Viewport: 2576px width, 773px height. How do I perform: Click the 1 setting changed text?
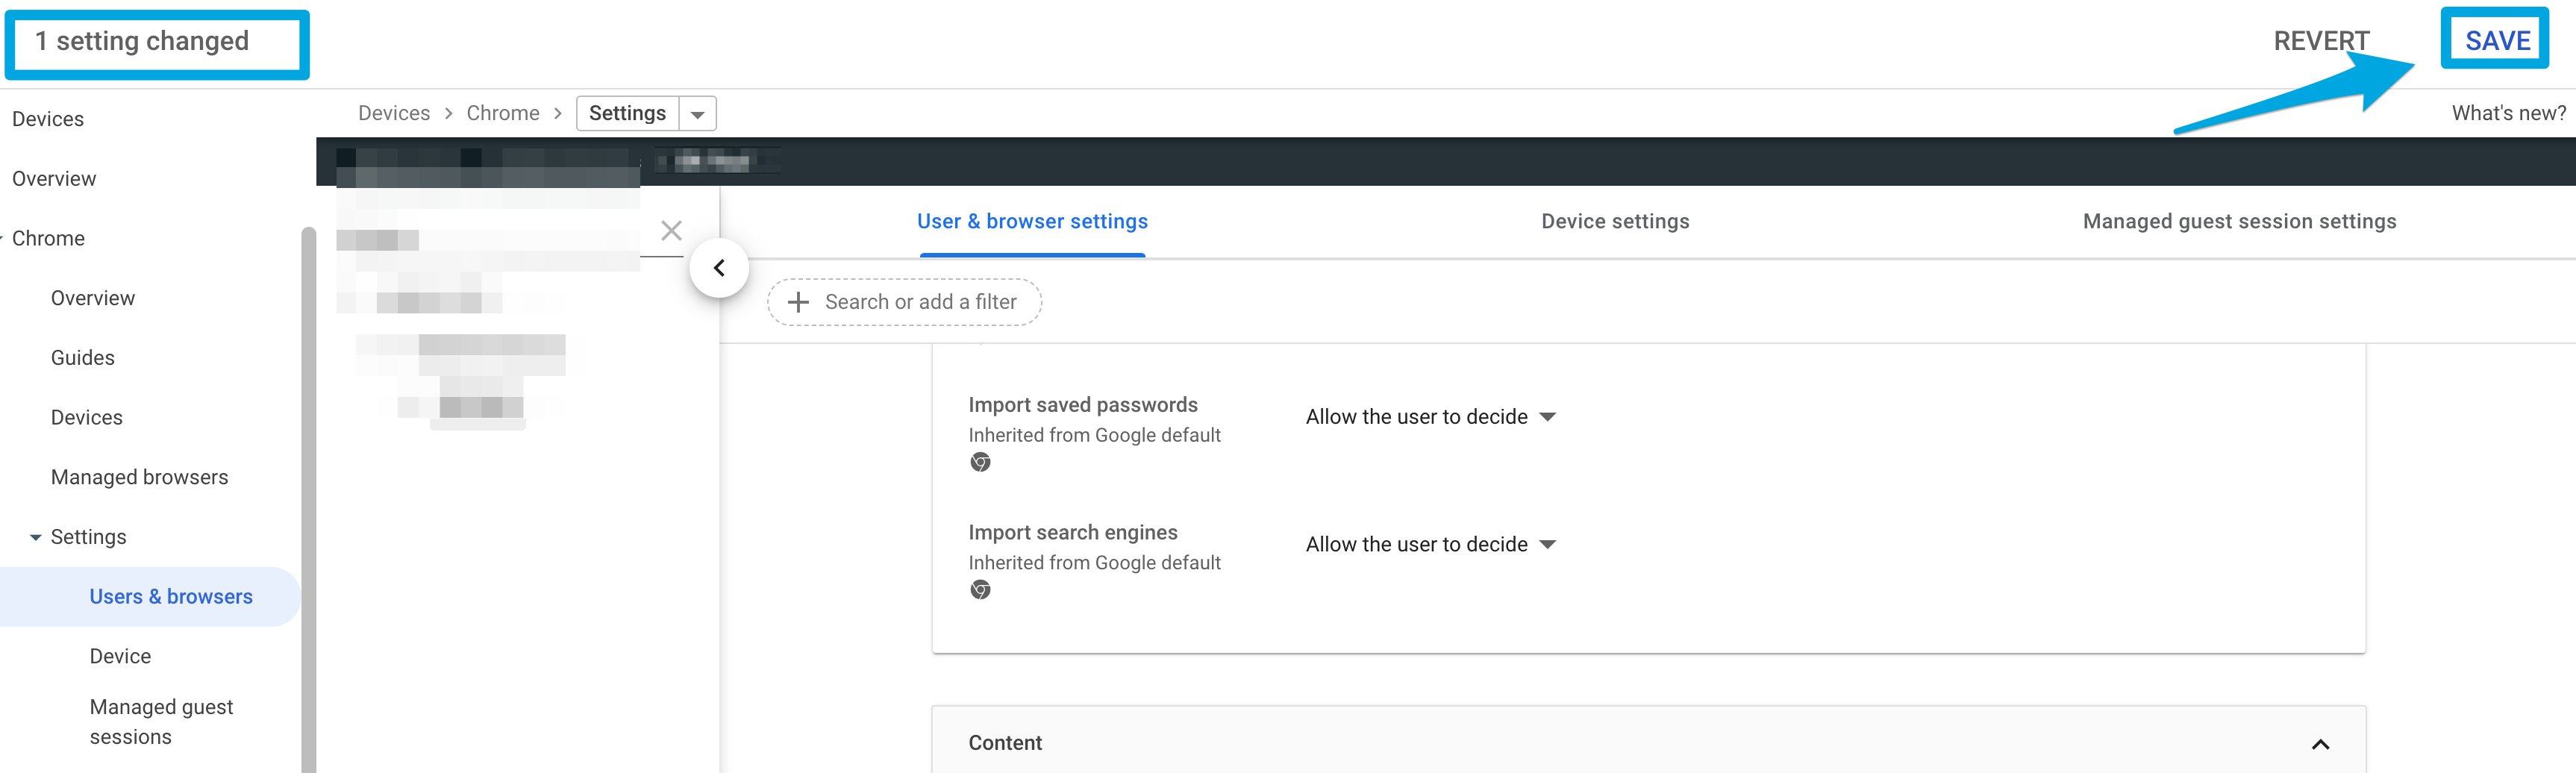click(142, 41)
